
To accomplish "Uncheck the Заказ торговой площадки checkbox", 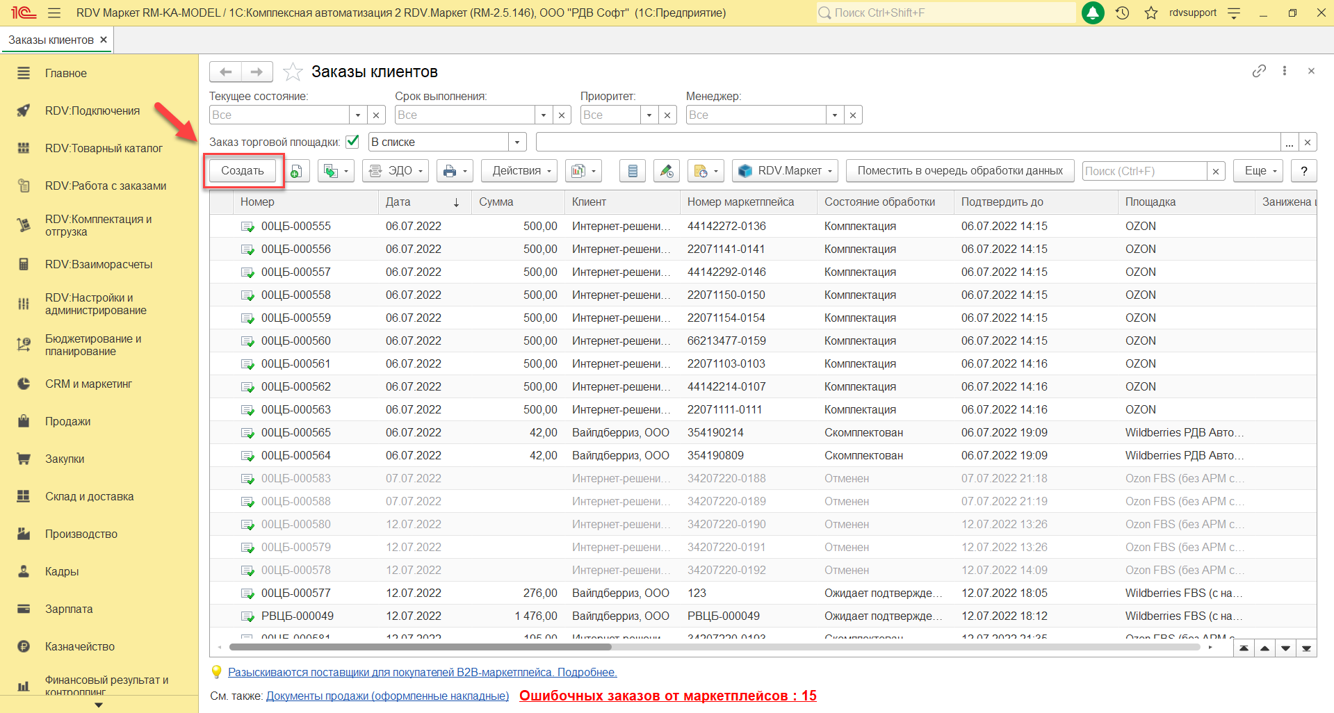I will tap(352, 142).
